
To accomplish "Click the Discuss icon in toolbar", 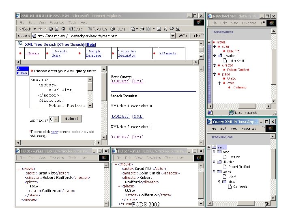I will [x=159, y=29].
